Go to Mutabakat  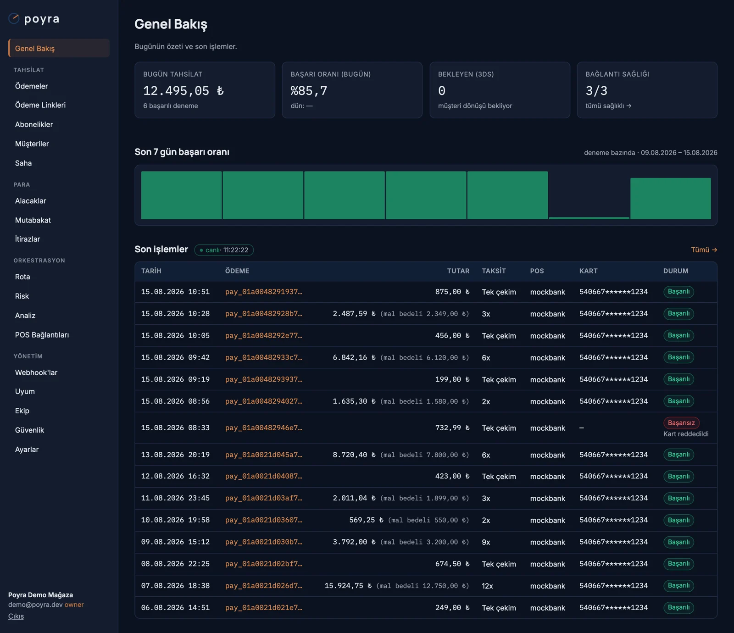[33, 220]
